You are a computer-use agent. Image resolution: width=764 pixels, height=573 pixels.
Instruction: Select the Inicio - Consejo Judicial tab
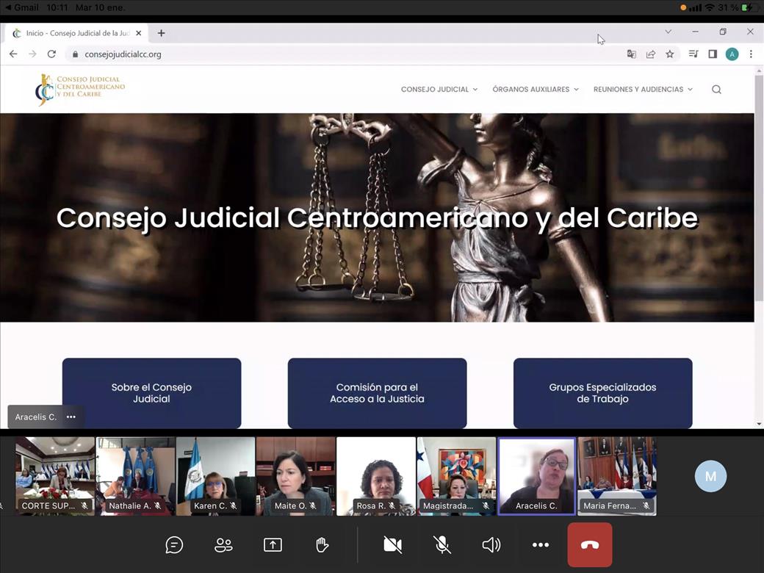pyautogui.click(x=77, y=33)
